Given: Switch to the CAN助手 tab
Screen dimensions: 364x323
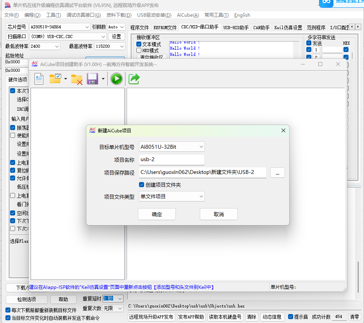Looking at the screenshot, I should tap(261, 28).
